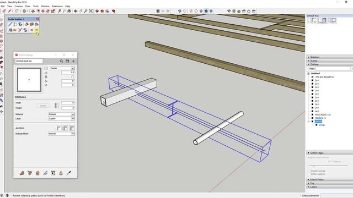Collapse the Outliner tray panel

[330, 64]
